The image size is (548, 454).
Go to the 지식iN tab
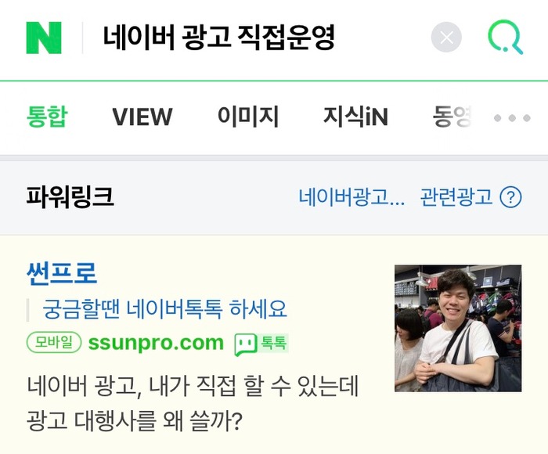[355, 117]
